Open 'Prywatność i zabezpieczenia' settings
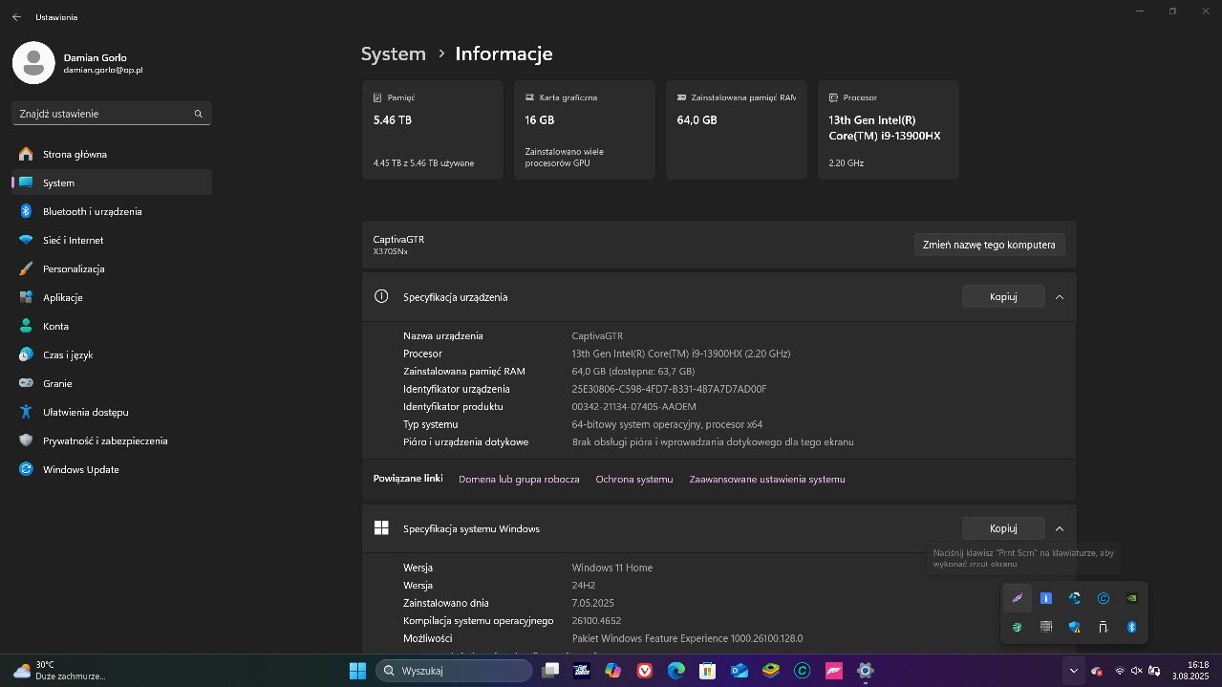Screen dimensions: 1222x687 click(112, 440)
